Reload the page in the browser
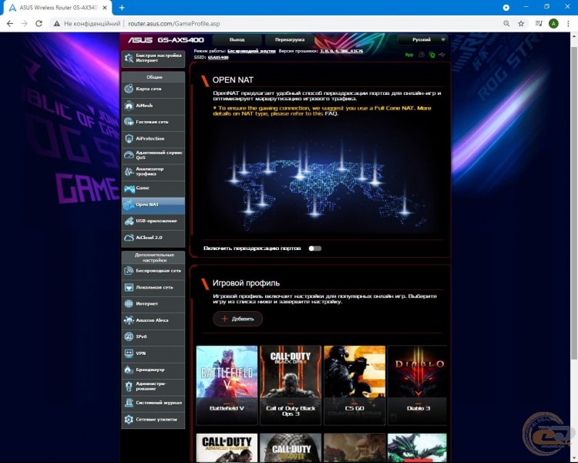578x463 pixels. point(39,24)
